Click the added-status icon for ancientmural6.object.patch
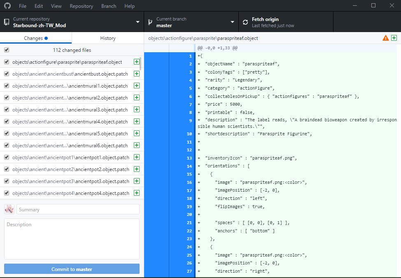Screen dimensions: 401x278 [137, 146]
